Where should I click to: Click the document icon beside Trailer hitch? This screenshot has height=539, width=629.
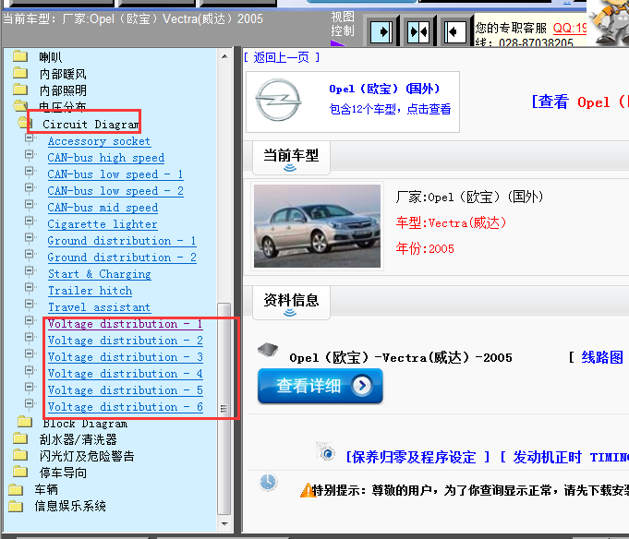(x=30, y=288)
